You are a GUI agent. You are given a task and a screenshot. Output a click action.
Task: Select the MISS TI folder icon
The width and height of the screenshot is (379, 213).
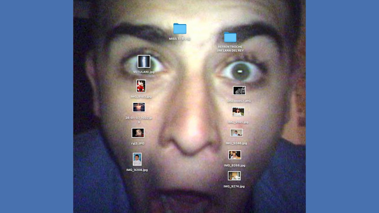(180, 29)
